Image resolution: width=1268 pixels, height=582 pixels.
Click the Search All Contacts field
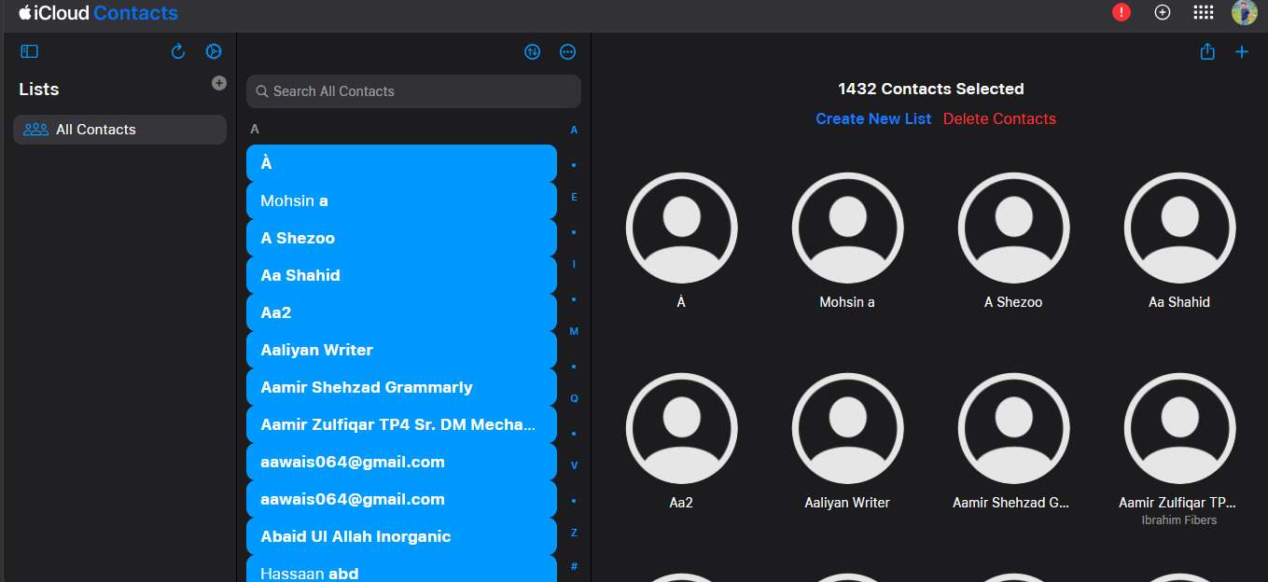point(413,91)
